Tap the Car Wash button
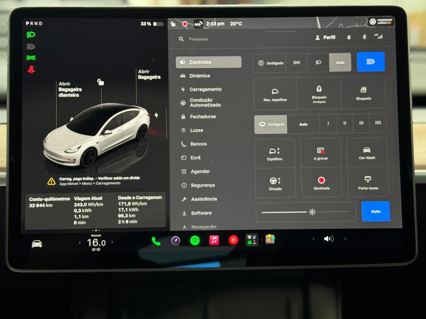This screenshot has height=319, width=426. tap(367, 153)
